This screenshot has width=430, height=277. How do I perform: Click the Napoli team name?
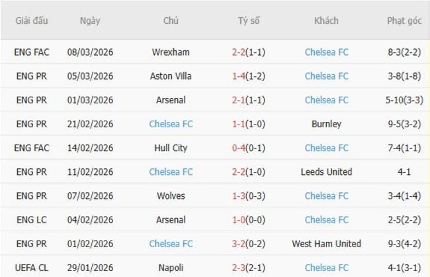[171, 268]
